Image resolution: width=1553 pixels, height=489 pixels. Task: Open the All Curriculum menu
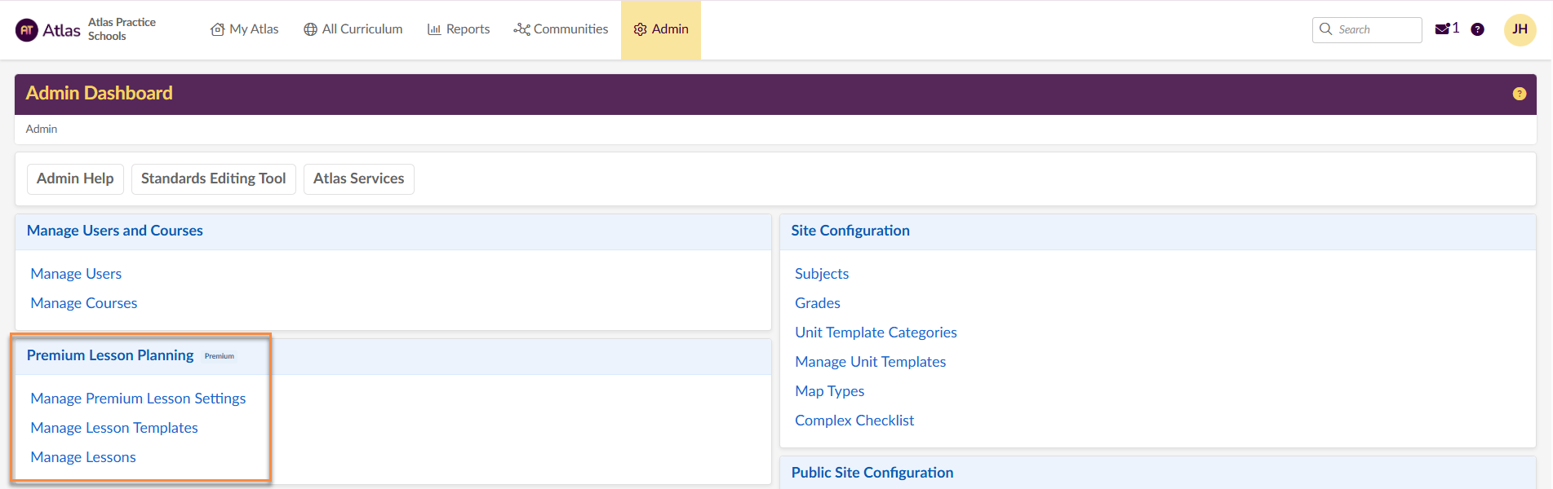(353, 29)
